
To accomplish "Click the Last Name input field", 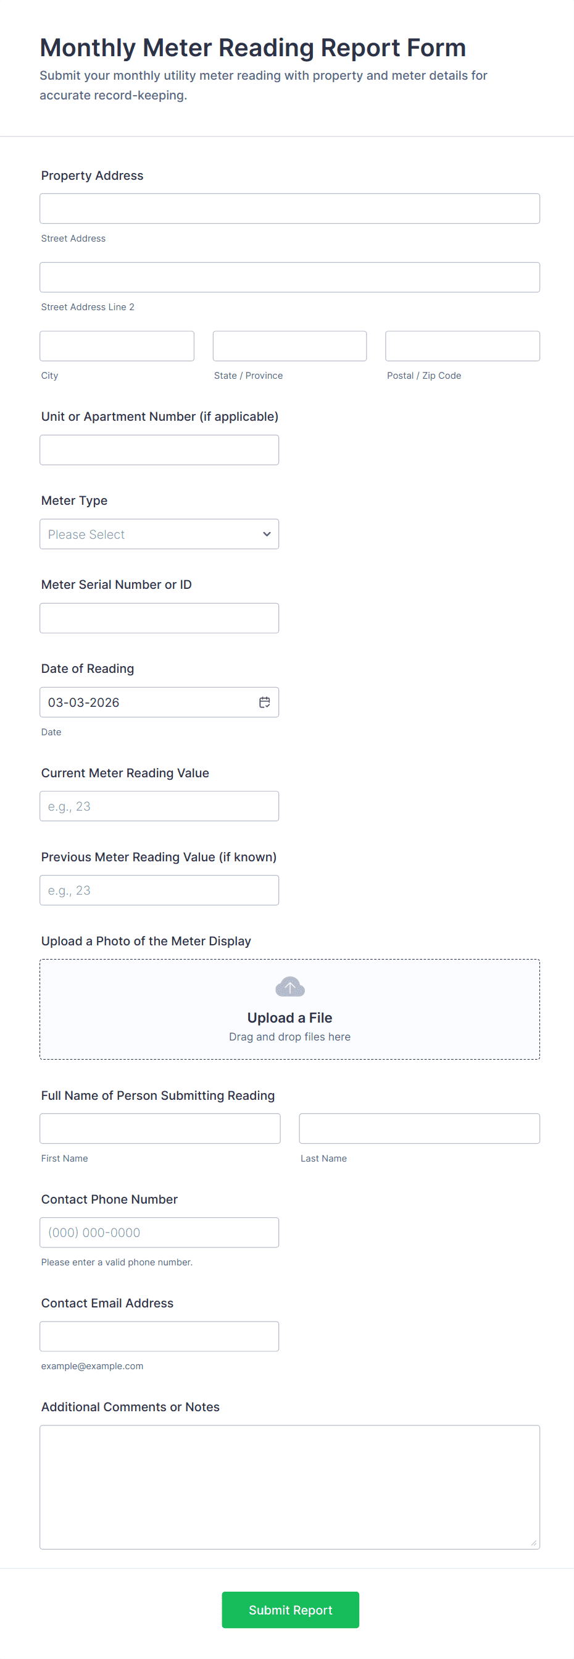I will point(419,1128).
